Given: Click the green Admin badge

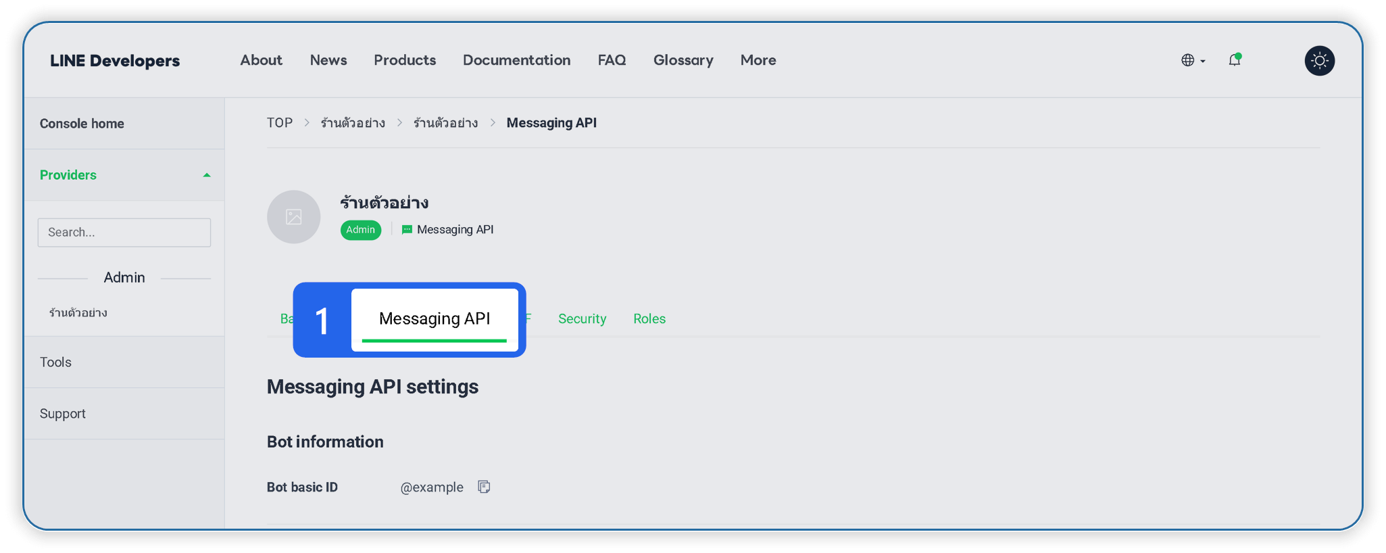Looking at the screenshot, I should tap(361, 230).
